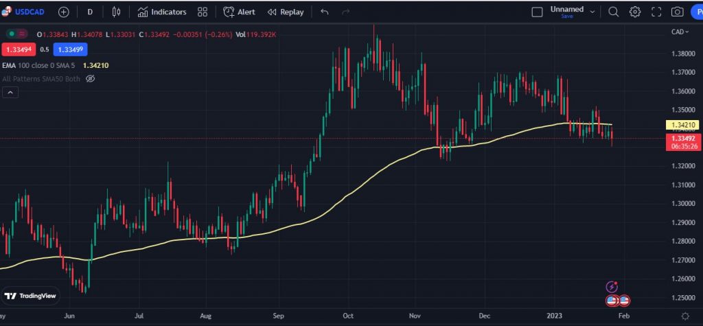Click the Alert button
The height and width of the screenshot is (326, 703).
pos(238,12)
